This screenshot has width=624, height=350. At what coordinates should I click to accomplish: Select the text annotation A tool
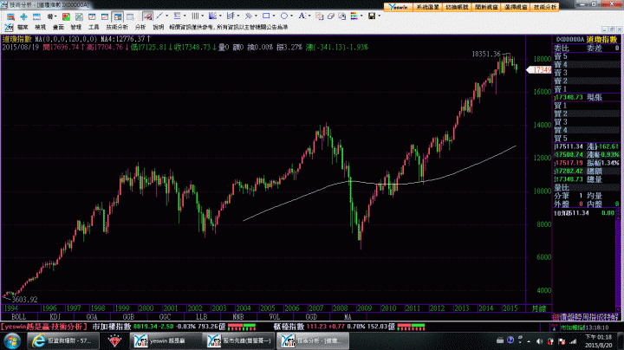pos(302,16)
